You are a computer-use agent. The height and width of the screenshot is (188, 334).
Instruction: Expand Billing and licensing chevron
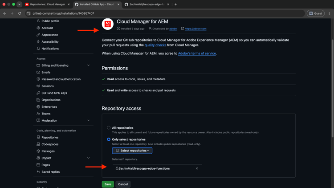click(x=89, y=65)
